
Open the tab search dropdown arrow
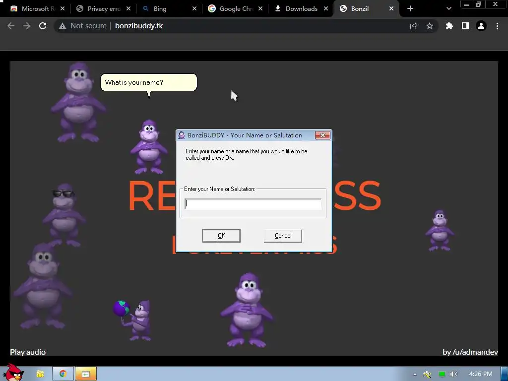pyautogui.click(x=448, y=9)
